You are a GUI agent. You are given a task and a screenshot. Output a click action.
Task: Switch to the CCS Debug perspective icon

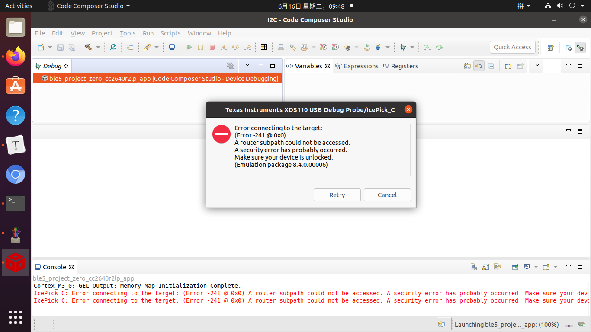(x=580, y=48)
